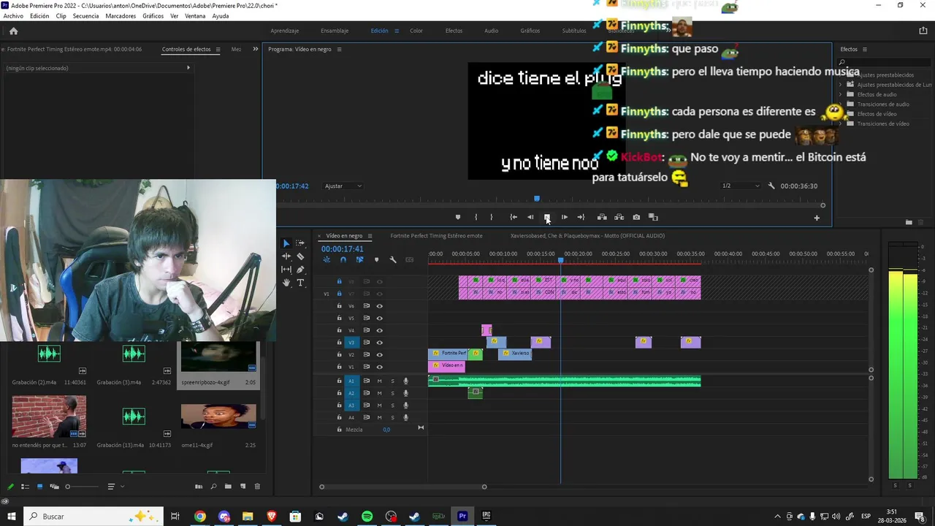Add a marker in Program monitor

(458, 217)
